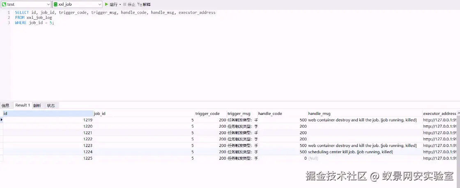Screen dimensions: 460x188
Task: Click the handle_code column header
Action: click(283, 114)
